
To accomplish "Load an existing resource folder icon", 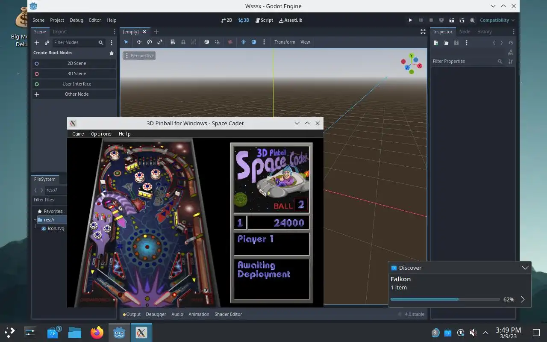I will click(x=446, y=43).
